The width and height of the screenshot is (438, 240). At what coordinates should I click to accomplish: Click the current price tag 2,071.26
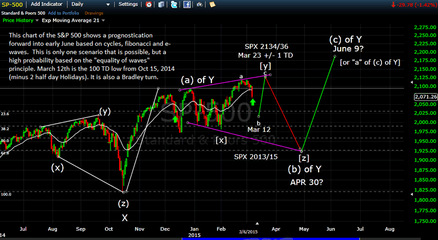426,97
